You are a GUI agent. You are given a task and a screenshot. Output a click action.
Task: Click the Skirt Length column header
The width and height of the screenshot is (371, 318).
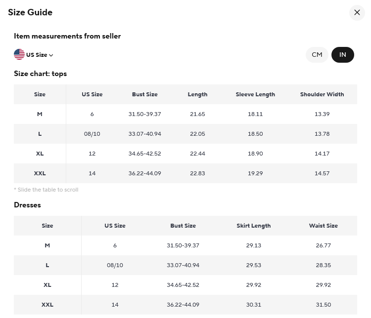click(253, 226)
